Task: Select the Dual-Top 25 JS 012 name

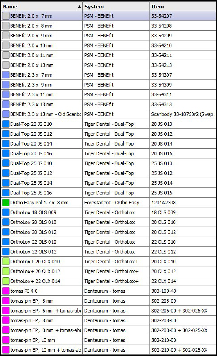Action: click(31, 173)
